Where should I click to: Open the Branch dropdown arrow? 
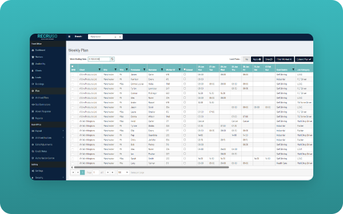coord(120,37)
